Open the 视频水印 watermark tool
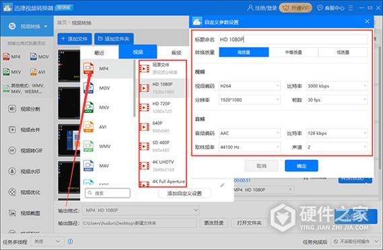Image resolution: width=383 pixels, height=250 pixels. tap(24, 171)
